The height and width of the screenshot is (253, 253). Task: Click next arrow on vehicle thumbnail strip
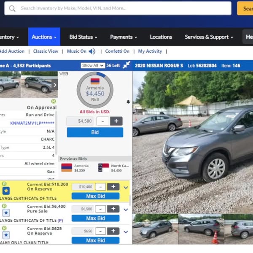(x=54, y=85)
